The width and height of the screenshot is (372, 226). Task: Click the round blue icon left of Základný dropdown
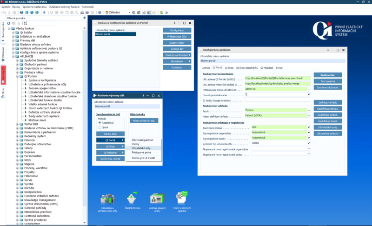coord(100,13)
